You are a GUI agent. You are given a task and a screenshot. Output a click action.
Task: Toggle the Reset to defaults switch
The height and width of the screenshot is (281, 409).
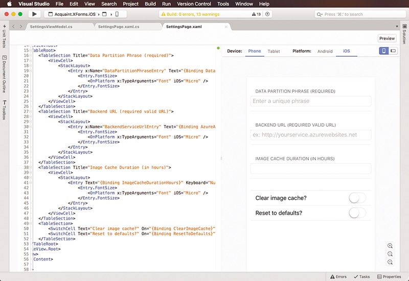point(357,213)
